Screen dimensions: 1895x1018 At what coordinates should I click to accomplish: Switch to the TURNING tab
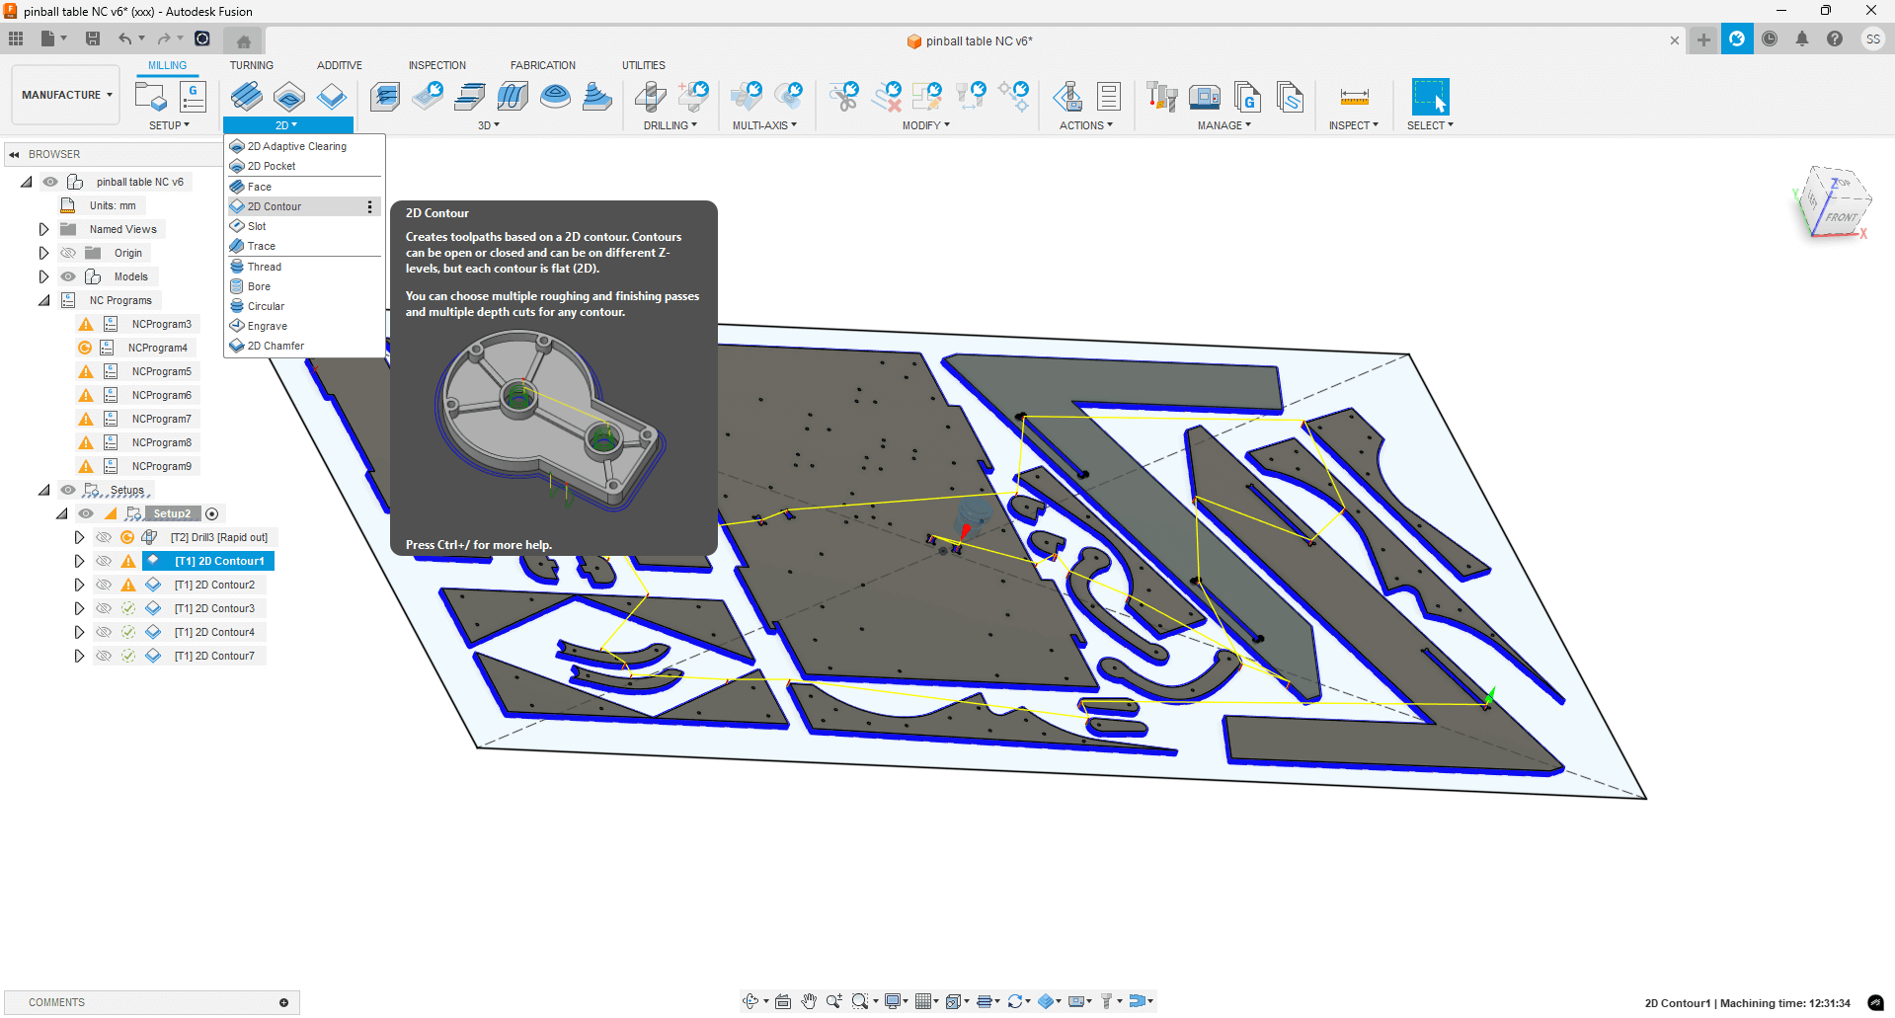click(x=252, y=65)
